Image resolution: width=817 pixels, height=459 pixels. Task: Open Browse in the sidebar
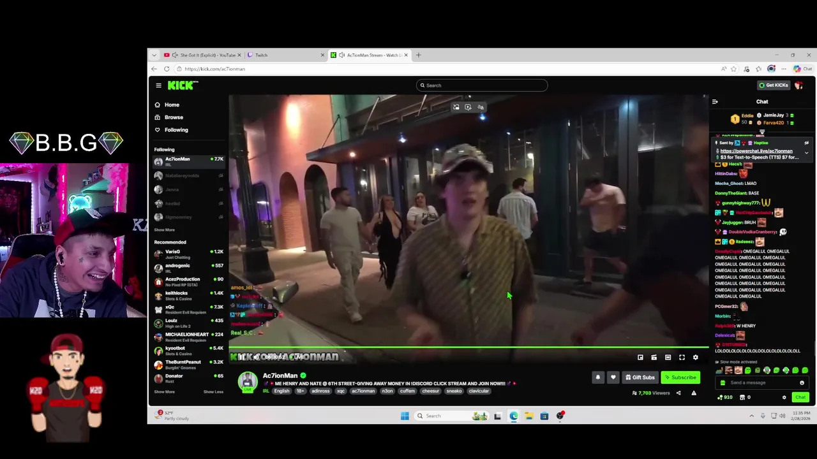(x=169, y=117)
